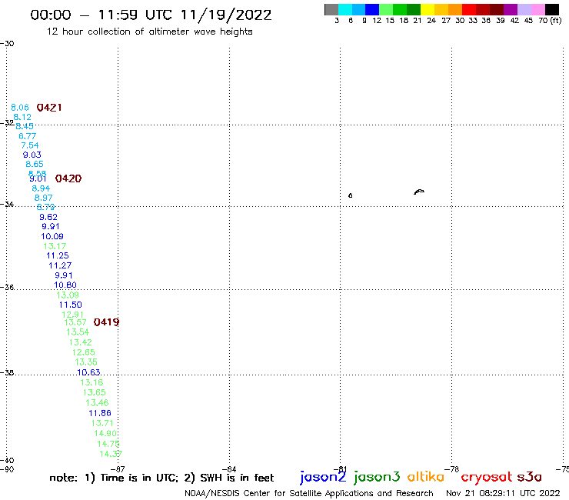The height and width of the screenshot is (500, 569).
Task: Select the 13.71 wave height reading
Action: pyautogui.click(x=102, y=423)
